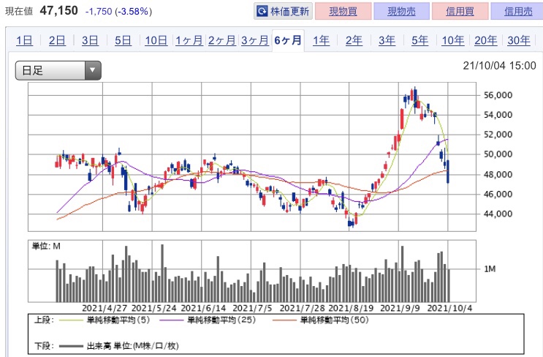Click the 2021/7/5 date axis label

pos(252,308)
